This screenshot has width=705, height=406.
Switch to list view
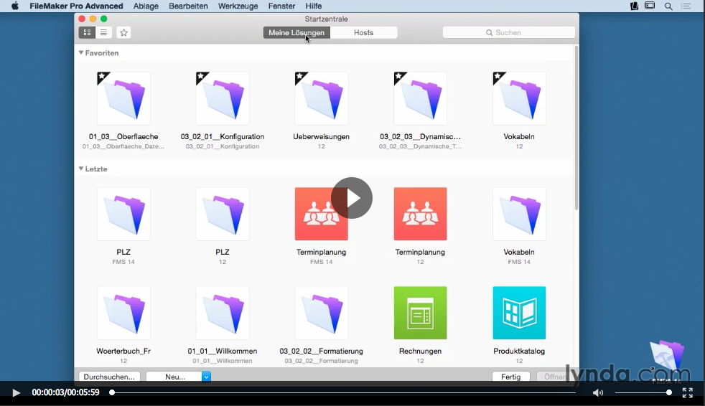point(103,32)
